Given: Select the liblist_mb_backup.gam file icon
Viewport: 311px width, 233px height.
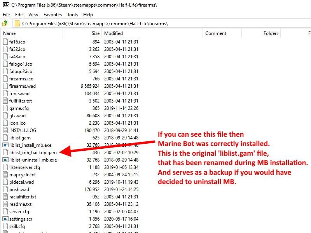Looking at the screenshot, I should click(x=5, y=153).
